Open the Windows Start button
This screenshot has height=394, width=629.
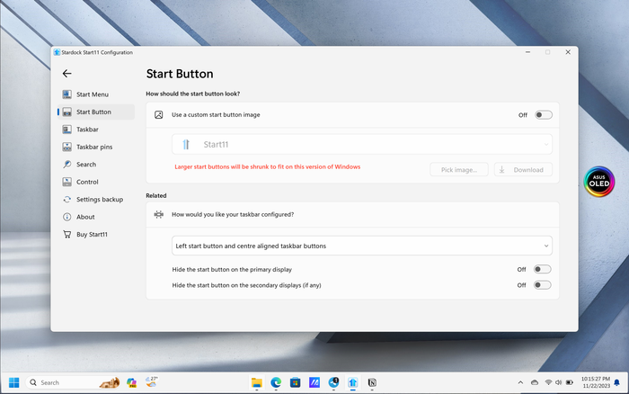[14, 382]
